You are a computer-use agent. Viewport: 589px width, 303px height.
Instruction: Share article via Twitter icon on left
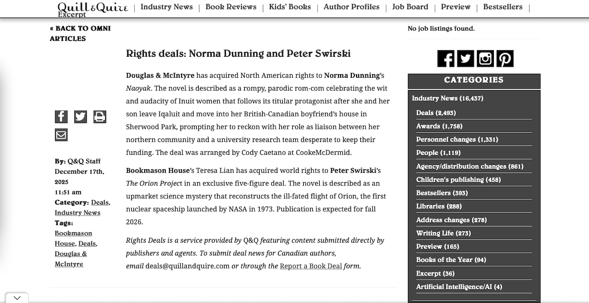pyautogui.click(x=81, y=117)
